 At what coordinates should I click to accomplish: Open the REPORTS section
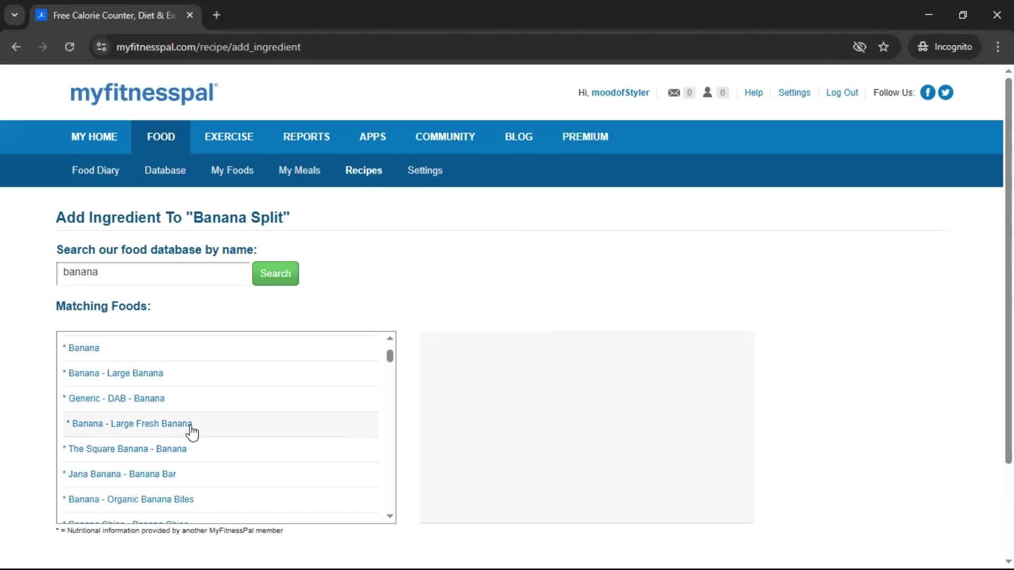click(x=306, y=137)
